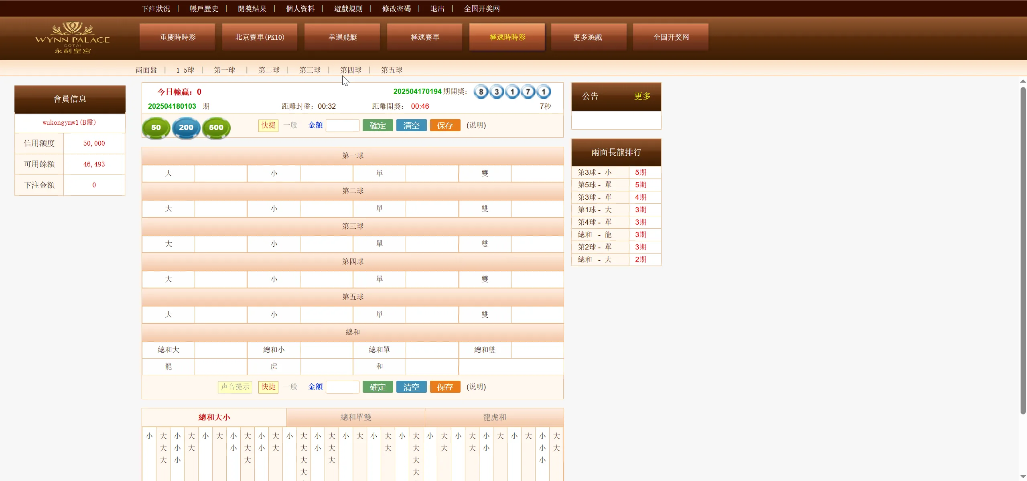This screenshot has height=481, width=1027.
Task: Switch to 一般 normal bet mode
Action: tap(290, 125)
